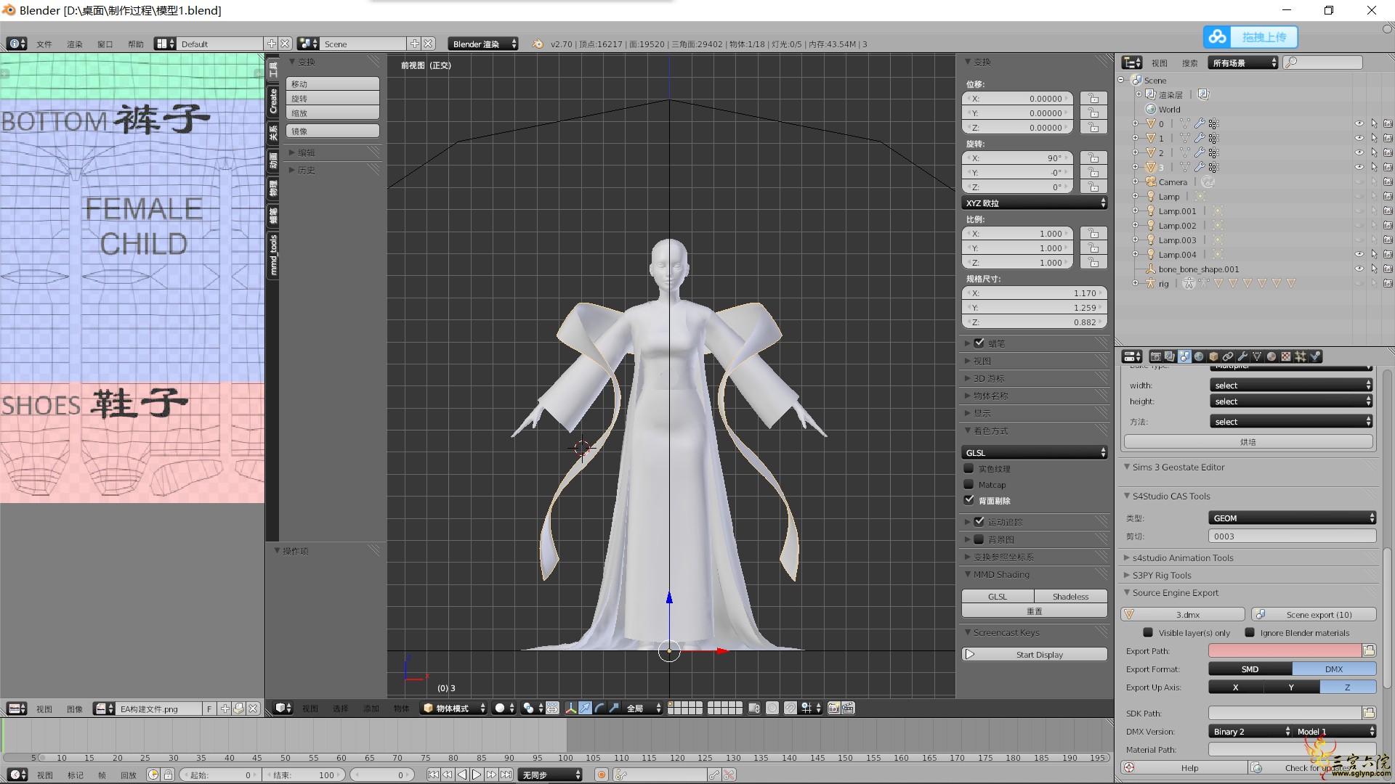Viewport: 1395px width, 784px height.
Task: Select the translate manipulator arrow icon
Action: [585, 709]
